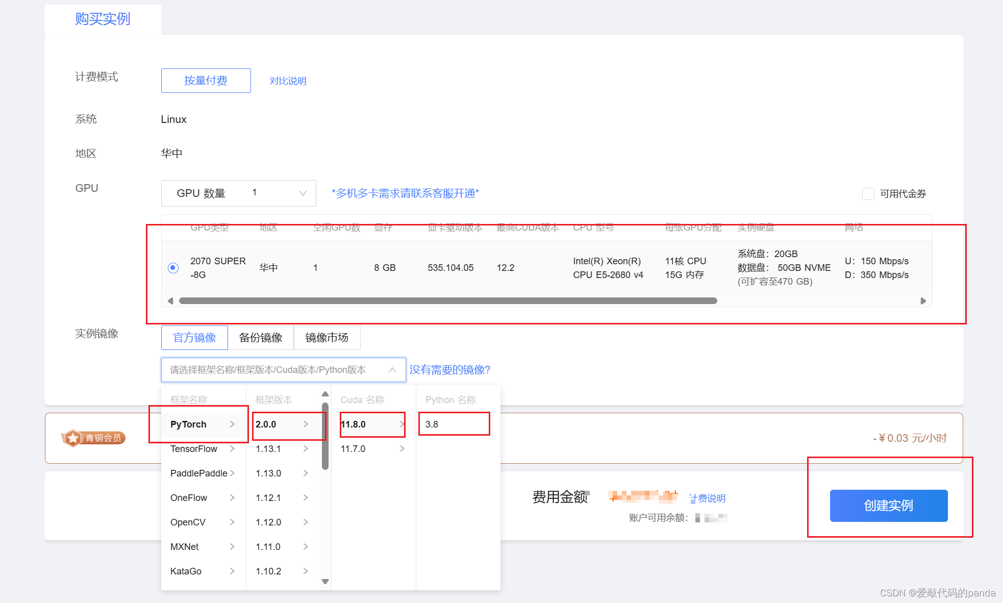Select the 按量付费 billing mode
This screenshot has height=603, width=1003.
point(206,81)
